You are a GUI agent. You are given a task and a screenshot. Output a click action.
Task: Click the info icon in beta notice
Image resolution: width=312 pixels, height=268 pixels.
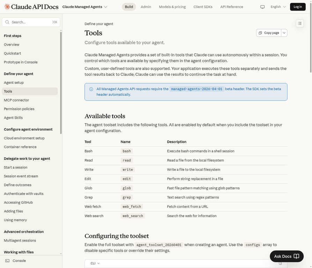(91, 89)
